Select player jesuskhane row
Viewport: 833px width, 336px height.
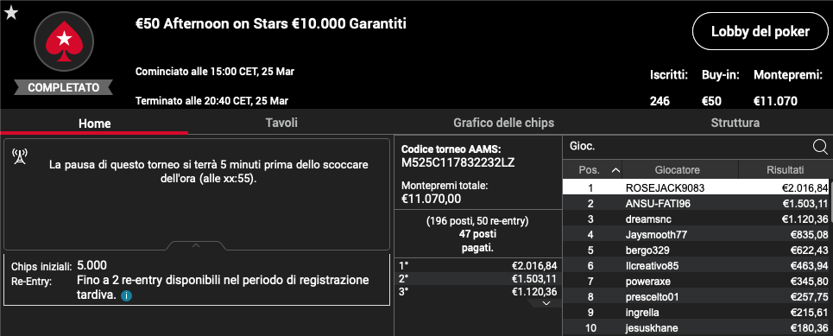pyautogui.click(x=697, y=328)
